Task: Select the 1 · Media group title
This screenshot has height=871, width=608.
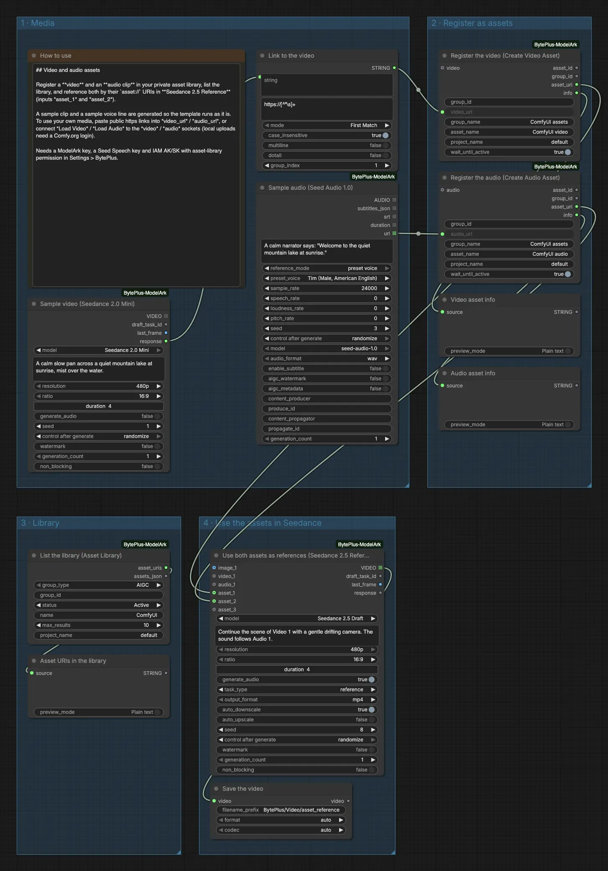Action: 38,23
